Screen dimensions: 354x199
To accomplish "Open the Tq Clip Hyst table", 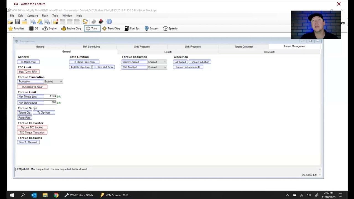I will point(44,112).
